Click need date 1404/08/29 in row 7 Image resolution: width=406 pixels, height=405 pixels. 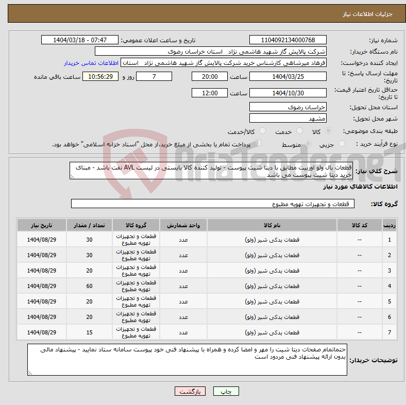(42, 332)
